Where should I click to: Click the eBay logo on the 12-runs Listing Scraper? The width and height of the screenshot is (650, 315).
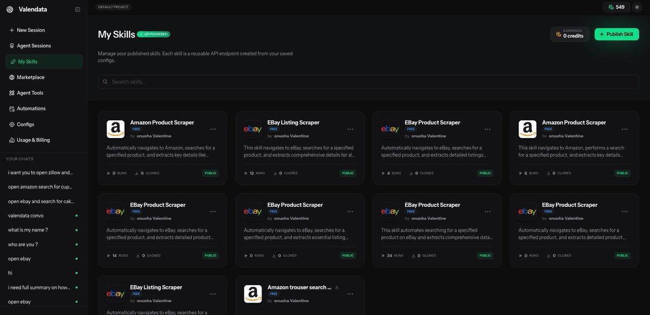point(253,129)
